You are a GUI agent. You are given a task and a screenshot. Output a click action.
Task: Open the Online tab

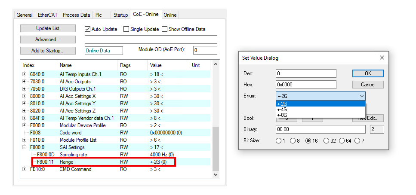click(x=170, y=15)
